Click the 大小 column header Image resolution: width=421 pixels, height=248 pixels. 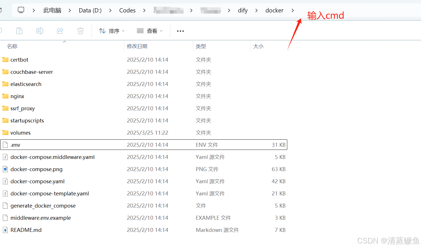[x=258, y=46]
